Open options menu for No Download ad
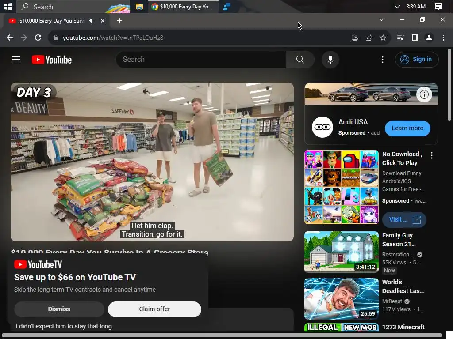Screen dimensions: 453x339 click(x=432, y=155)
